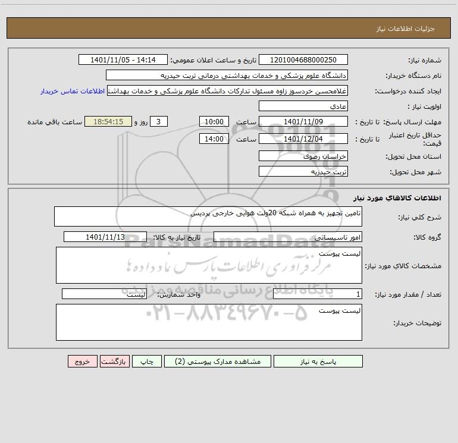The image size is (458, 443).
Task: Click the توضیحات خریدار label
Action: pos(418,323)
